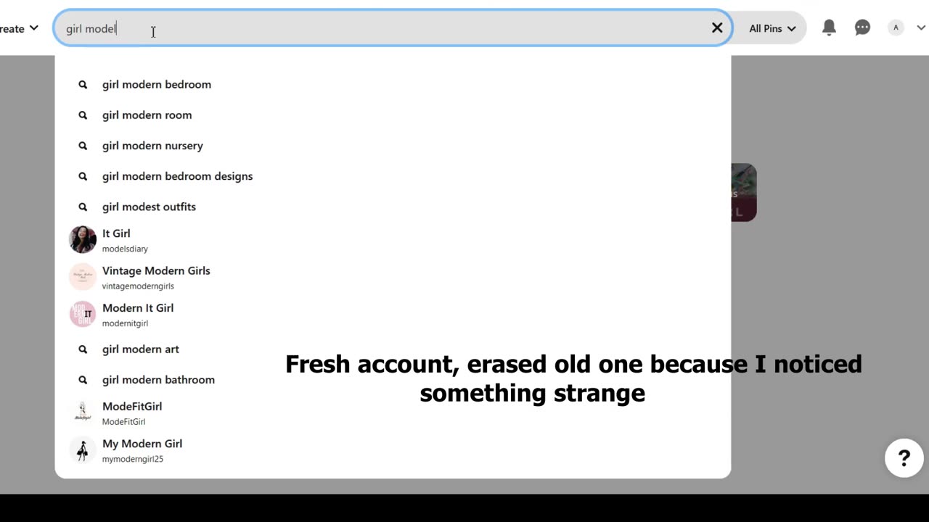Open the 'Vintage Modern Girls' profile result
Image resolution: width=929 pixels, height=522 pixels.
click(393, 277)
